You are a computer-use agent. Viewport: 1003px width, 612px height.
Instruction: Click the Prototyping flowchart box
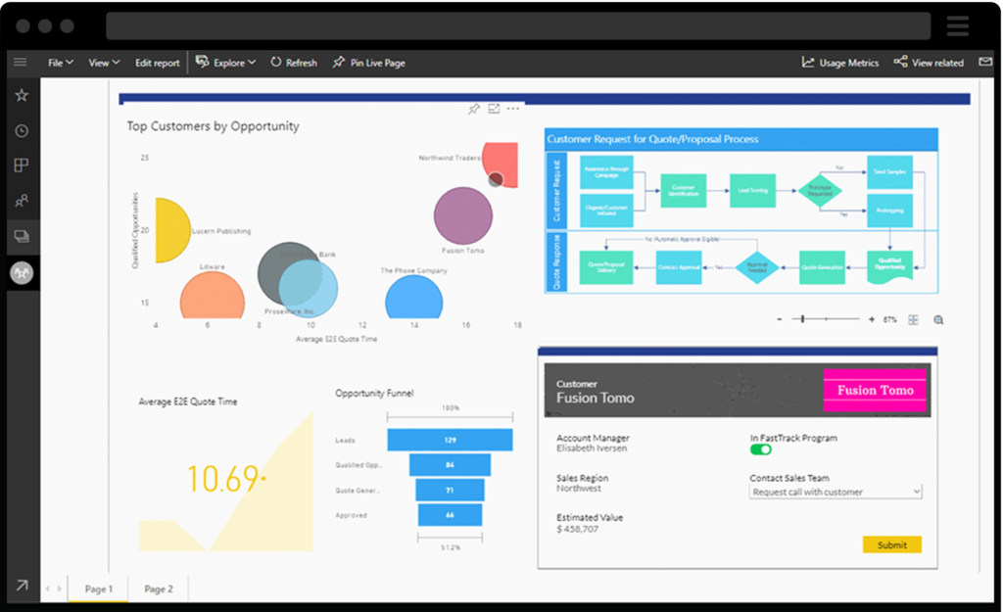889,211
